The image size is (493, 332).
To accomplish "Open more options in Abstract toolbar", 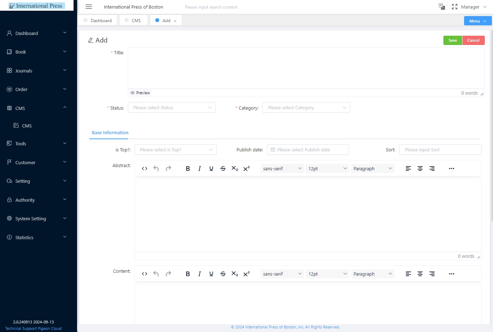I will (452, 168).
